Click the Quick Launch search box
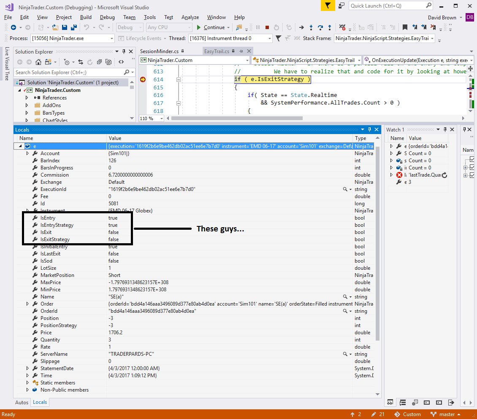The image size is (477, 419). tap(387, 5)
